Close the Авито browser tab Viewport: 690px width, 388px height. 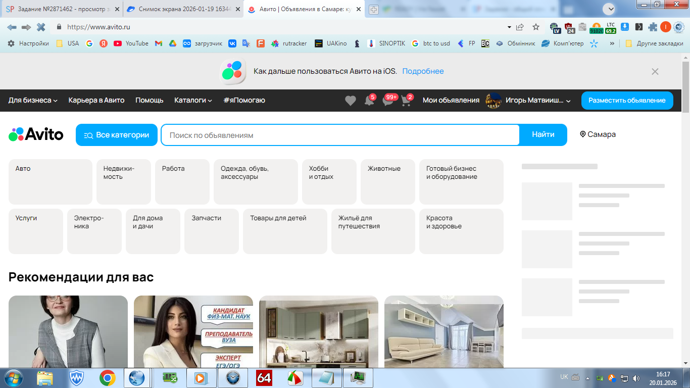[358, 10]
